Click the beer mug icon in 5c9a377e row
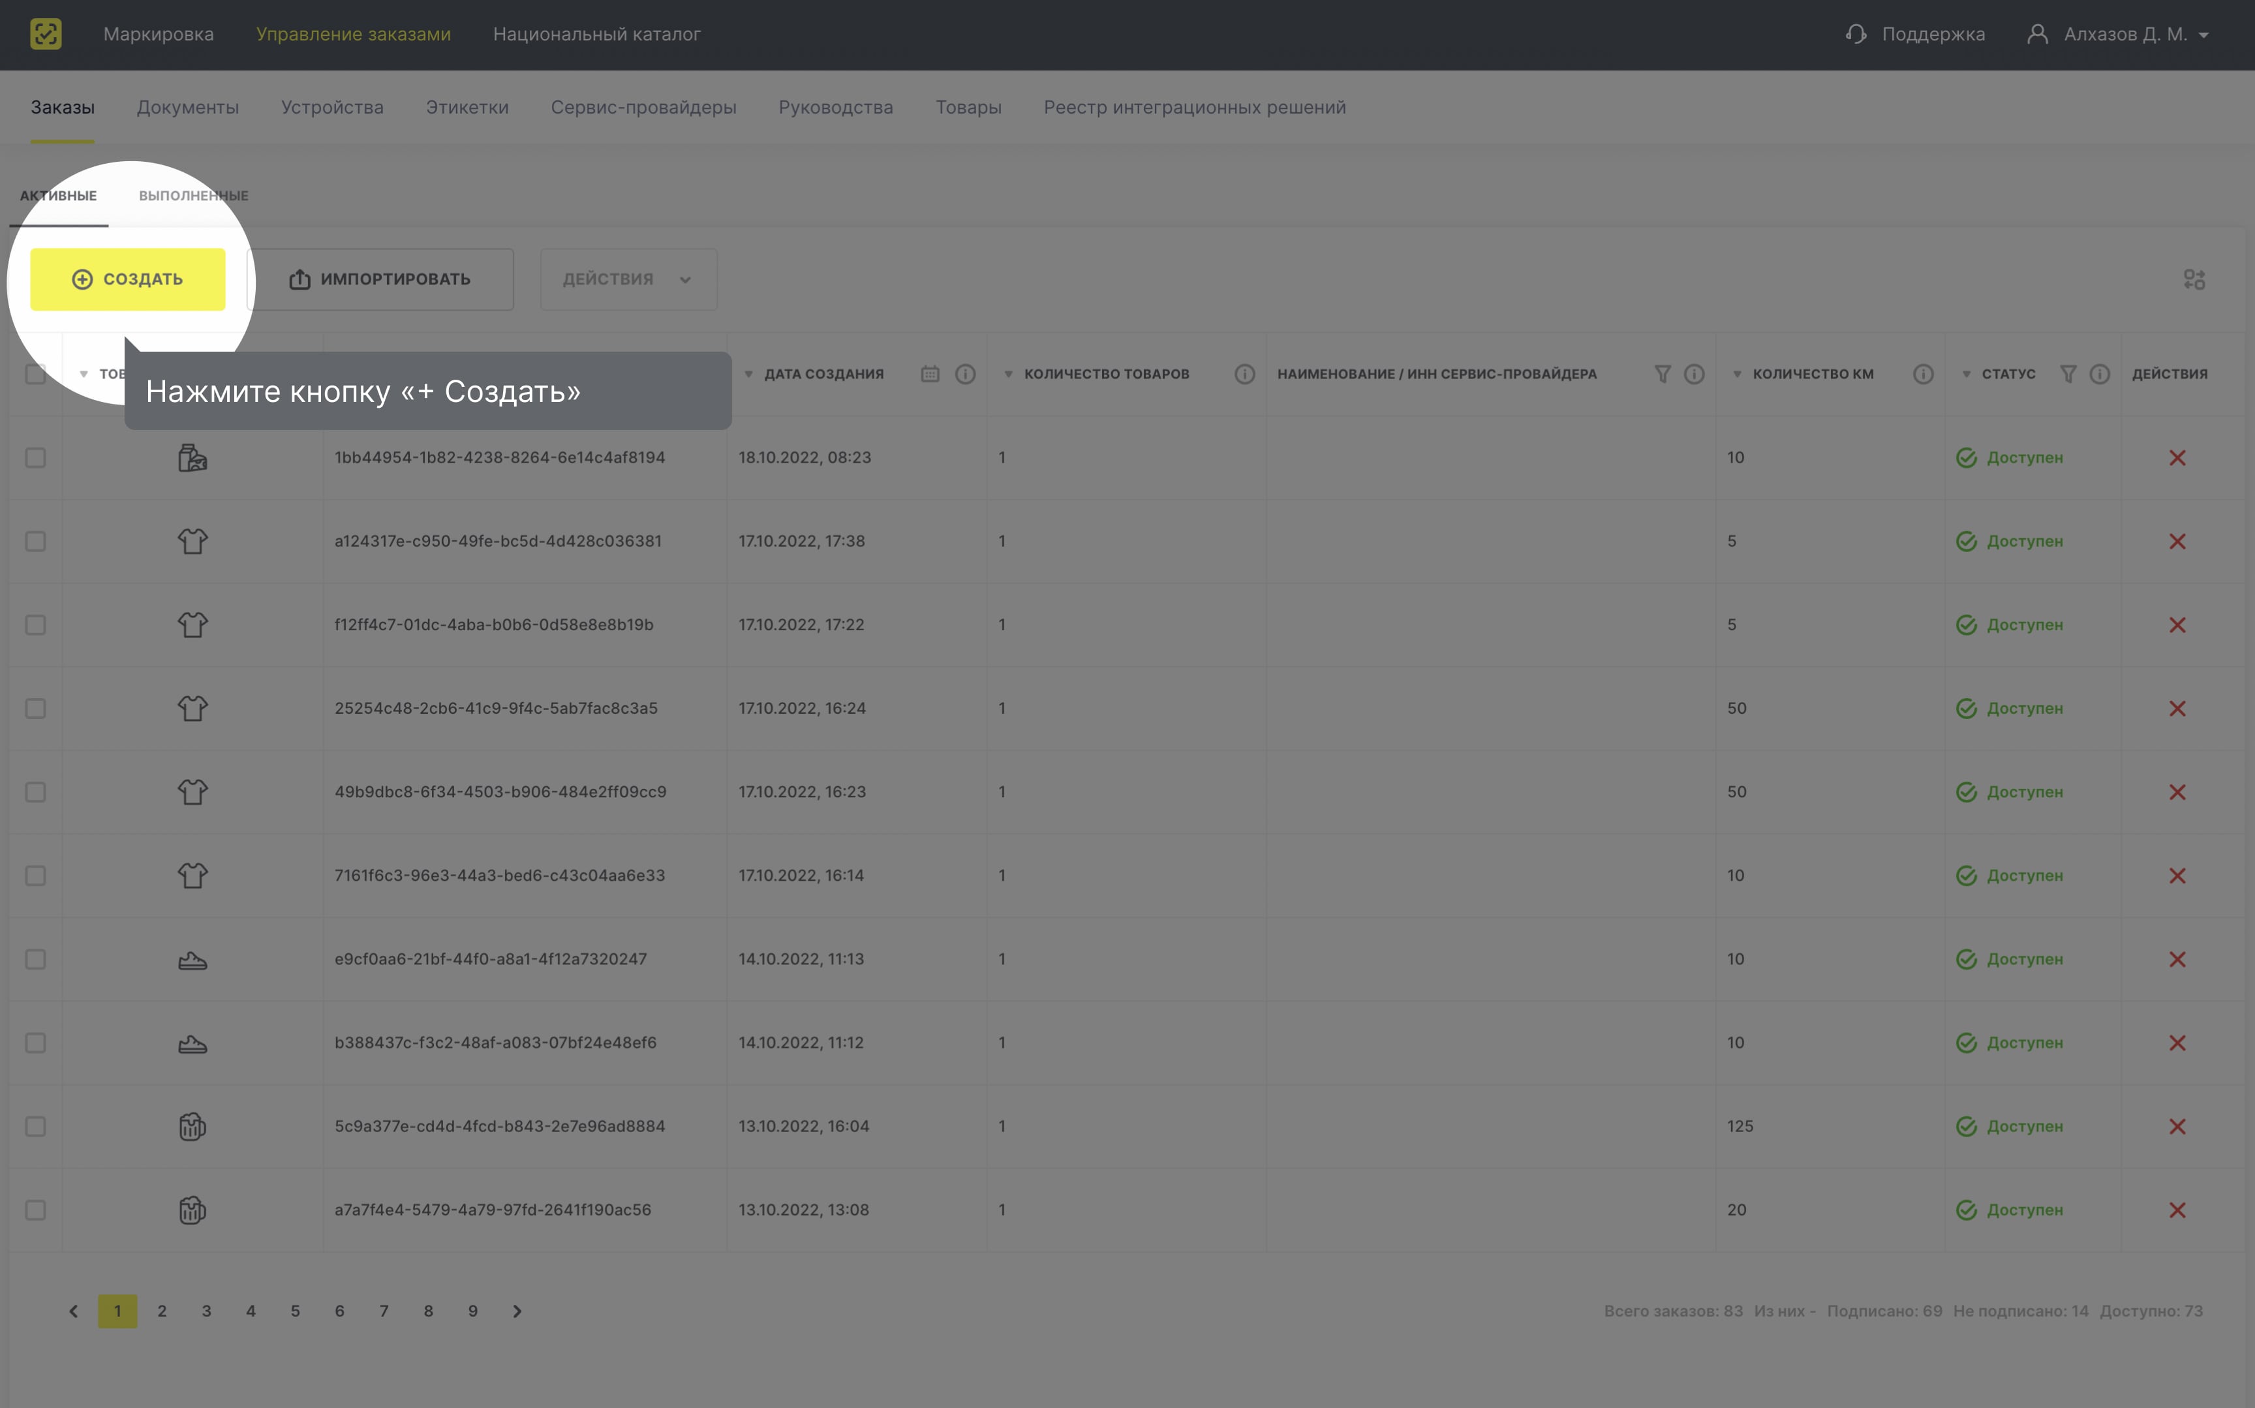Image resolution: width=2255 pixels, height=1408 pixels. pos(192,1127)
